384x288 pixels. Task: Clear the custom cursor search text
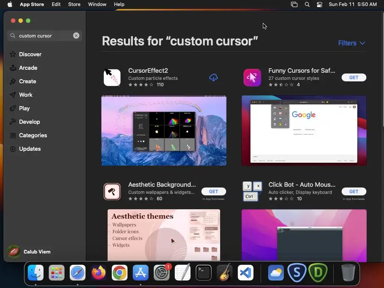point(76,36)
